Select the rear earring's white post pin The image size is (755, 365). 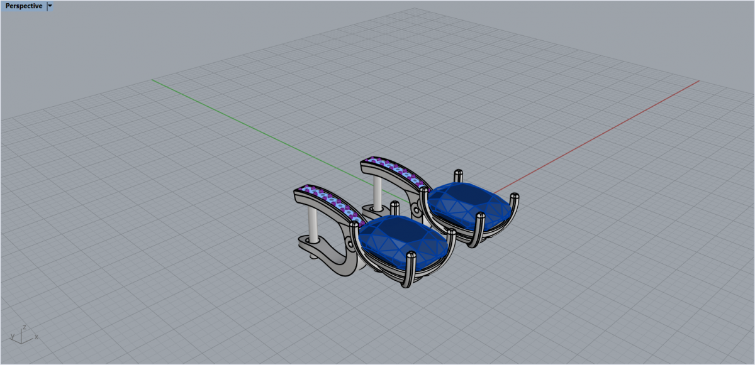tap(377, 194)
